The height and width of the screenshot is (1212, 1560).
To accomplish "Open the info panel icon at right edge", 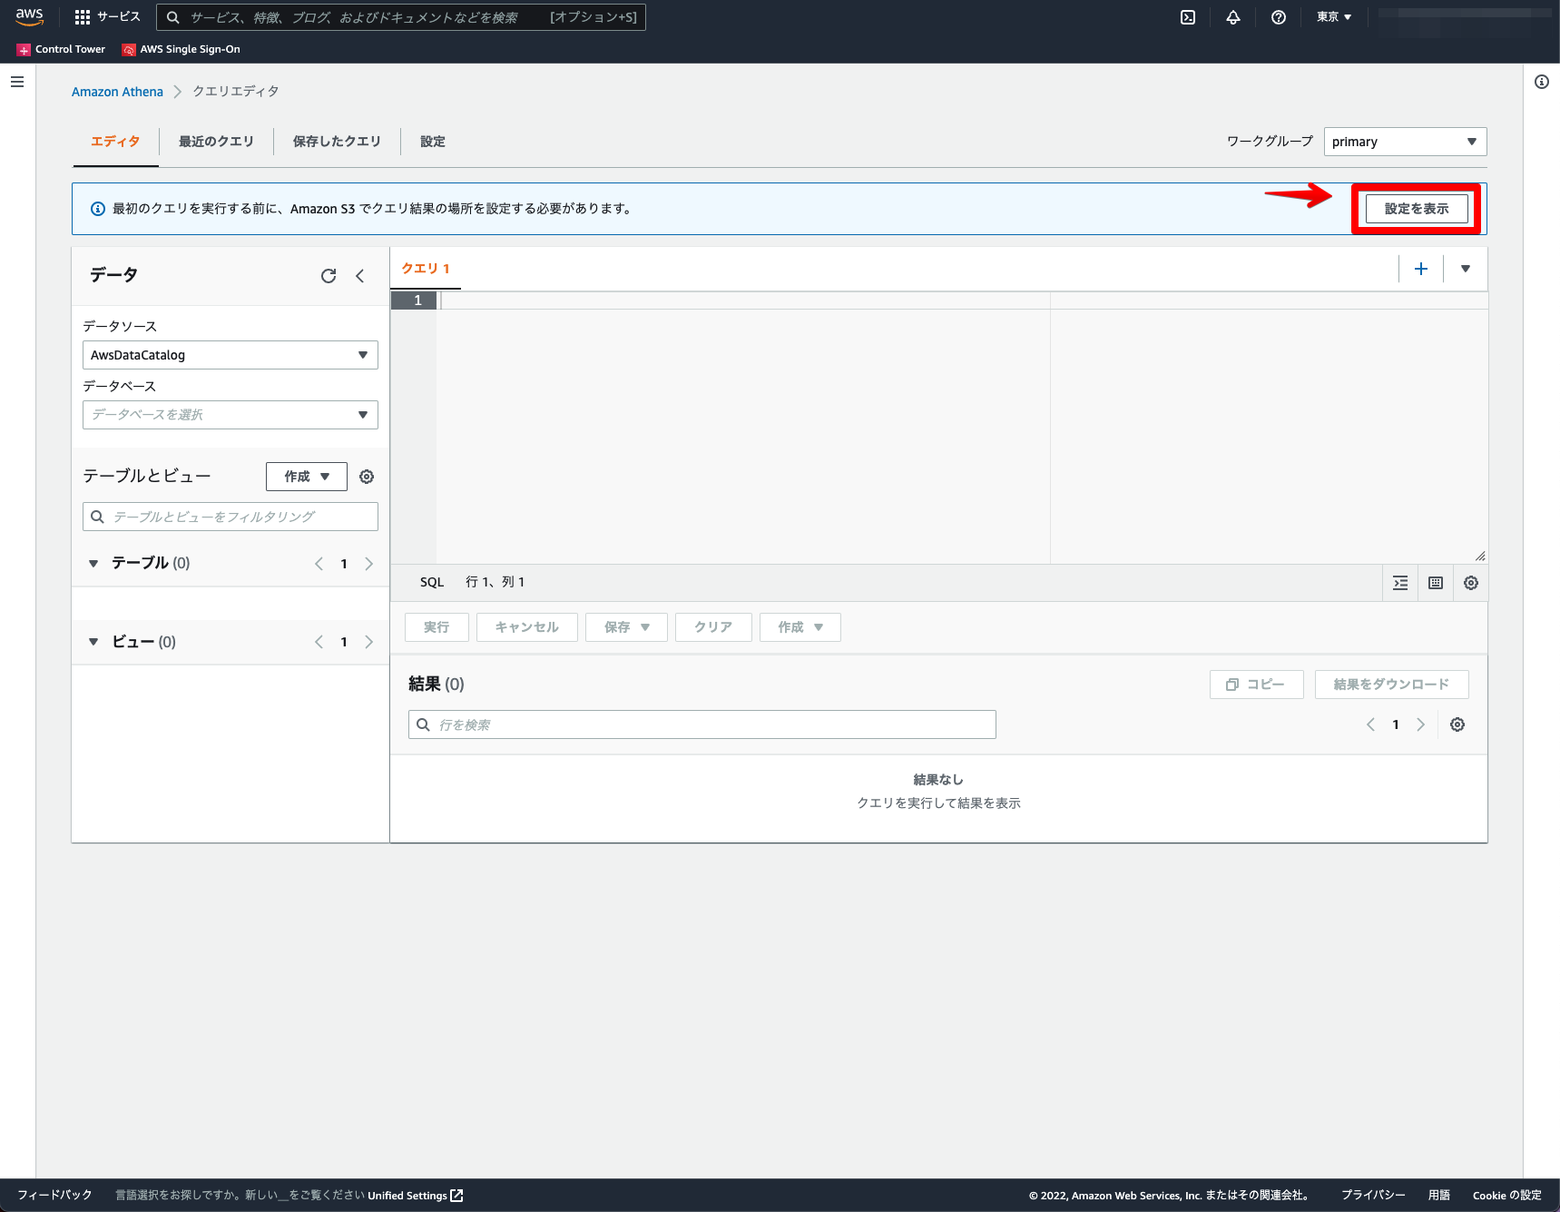I will [x=1541, y=82].
